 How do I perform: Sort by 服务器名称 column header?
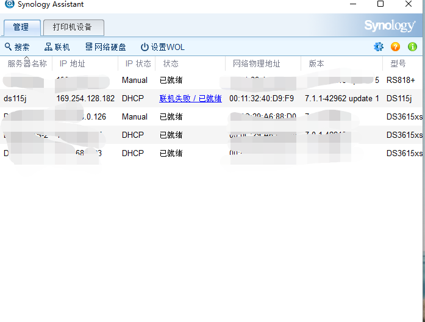(27, 63)
